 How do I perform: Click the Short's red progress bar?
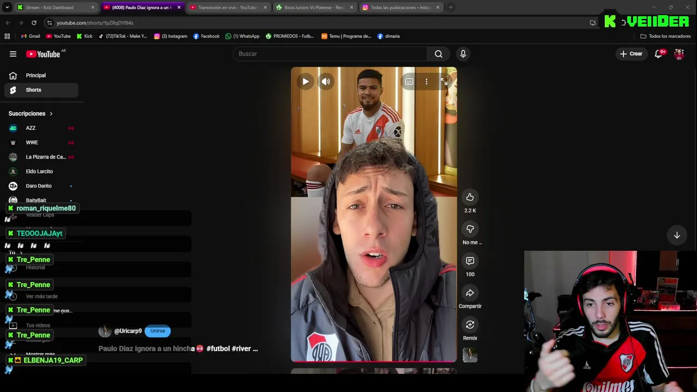click(374, 362)
